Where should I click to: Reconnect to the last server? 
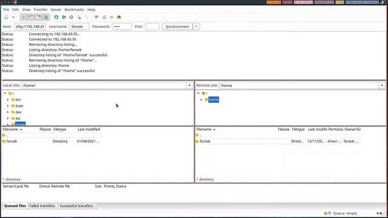pos(86,18)
